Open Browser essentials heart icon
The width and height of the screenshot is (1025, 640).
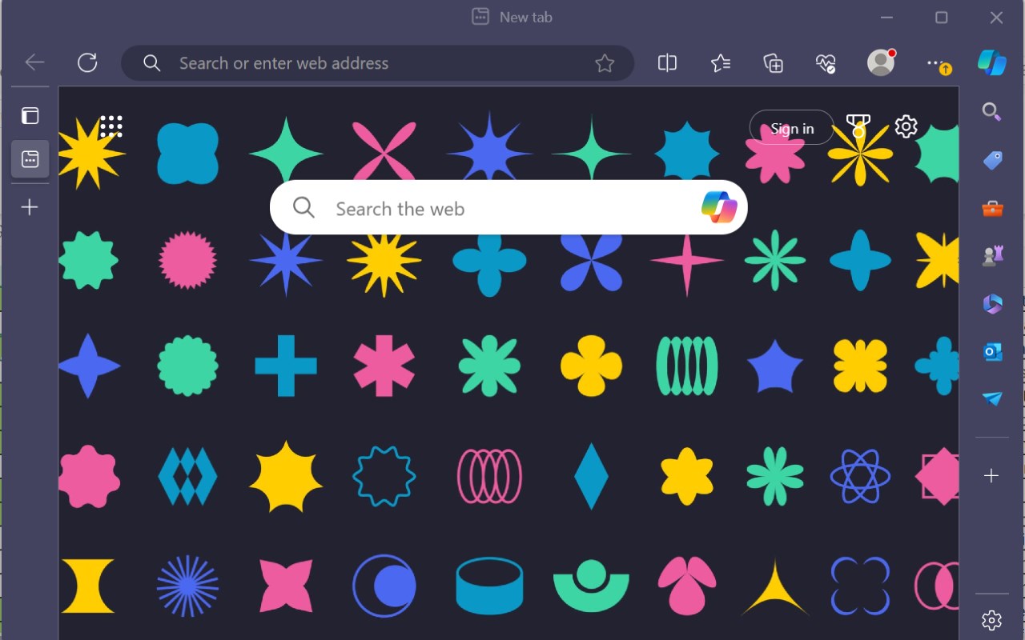click(x=826, y=62)
